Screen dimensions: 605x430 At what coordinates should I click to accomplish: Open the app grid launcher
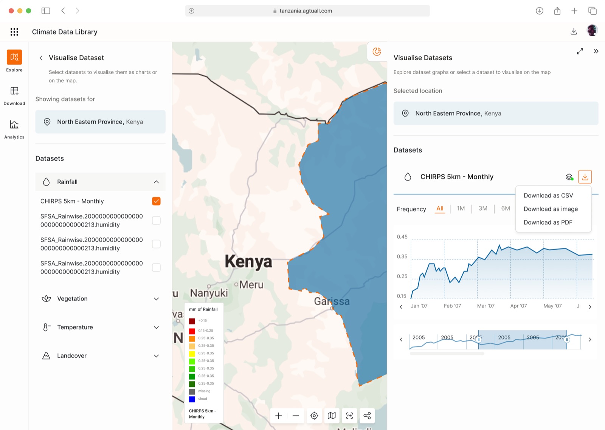(14, 32)
